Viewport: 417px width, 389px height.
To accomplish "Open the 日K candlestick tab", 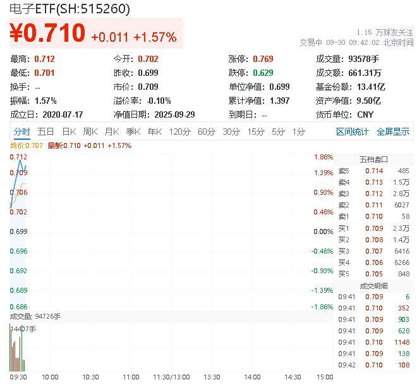I will (69, 132).
